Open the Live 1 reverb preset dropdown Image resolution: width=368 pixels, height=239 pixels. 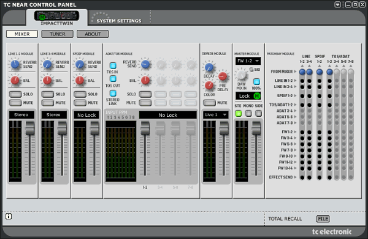pyautogui.click(x=216, y=115)
